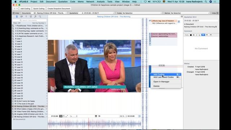Click Create Snapshot Document button
This screenshot has height=130, width=231.
point(59,9)
